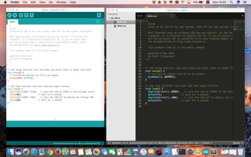Viewport: 251px width, 157px height.
Task: Open Photos from the Dock
Action: point(97,152)
